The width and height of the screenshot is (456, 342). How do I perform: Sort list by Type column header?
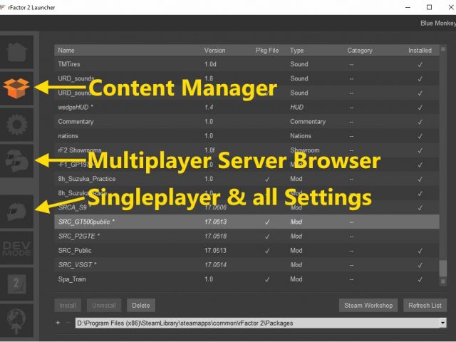[297, 51]
